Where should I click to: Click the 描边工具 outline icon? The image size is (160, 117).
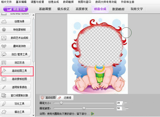click(x=4, y=112)
